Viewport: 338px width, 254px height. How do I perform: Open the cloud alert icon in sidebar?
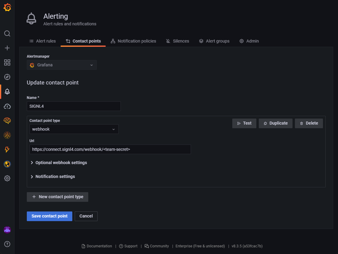pyautogui.click(x=7, y=106)
